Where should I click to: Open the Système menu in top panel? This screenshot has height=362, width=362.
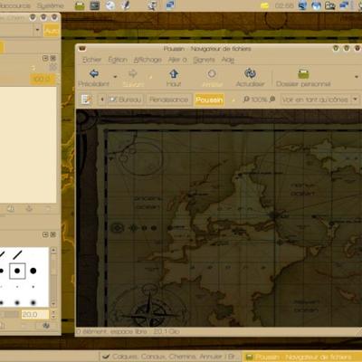tap(50, 5)
